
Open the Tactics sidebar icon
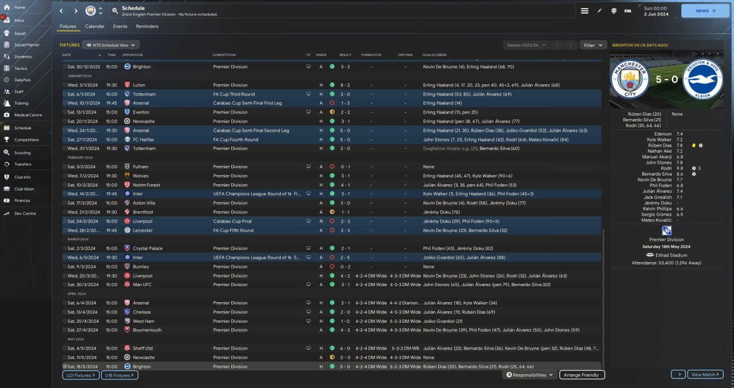point(6,68)
